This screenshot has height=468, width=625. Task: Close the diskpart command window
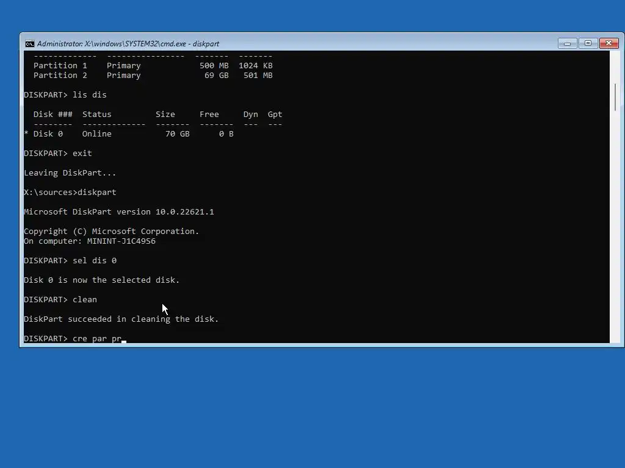tap(609, 43)
